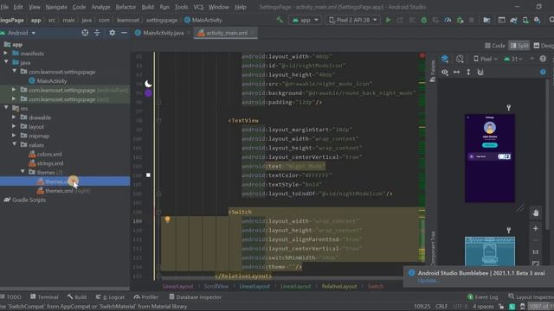Click vertical default margins arrow icon

(x=468, y=73)
